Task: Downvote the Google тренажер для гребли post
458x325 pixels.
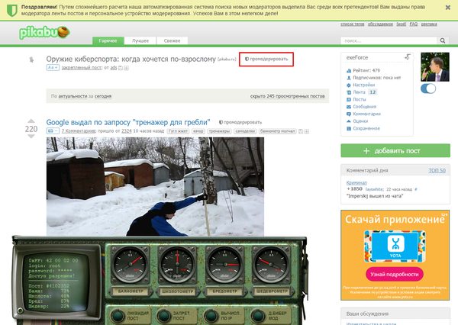Action: pyautogui.click(x=31, y=136)
